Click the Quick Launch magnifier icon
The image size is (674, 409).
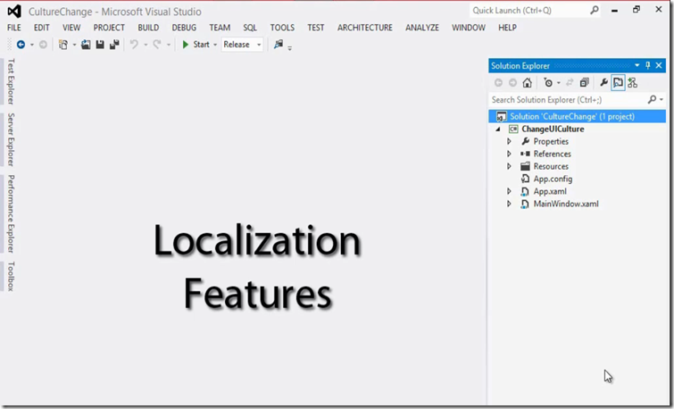pyautogui.click(x=594, y=10)
